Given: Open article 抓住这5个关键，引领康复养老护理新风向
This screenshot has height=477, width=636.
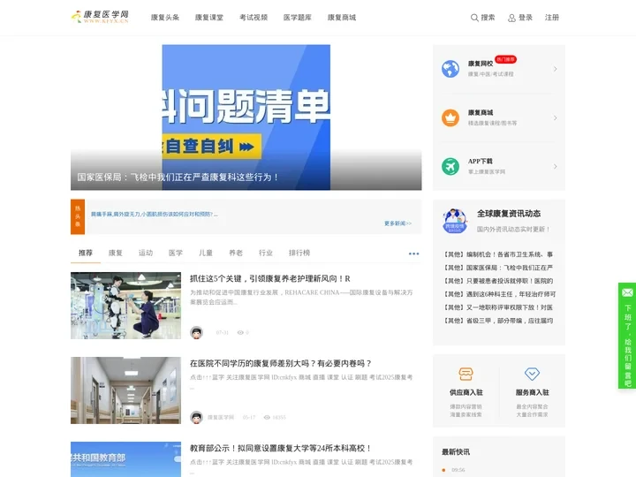Looking at the screenshot, I should coord(269,278).
